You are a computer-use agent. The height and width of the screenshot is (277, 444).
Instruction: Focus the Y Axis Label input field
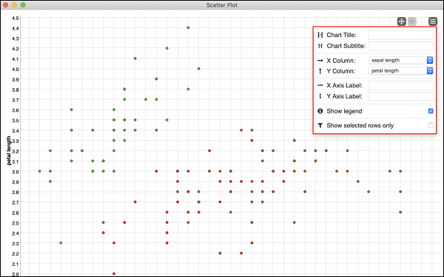(400, 96)
